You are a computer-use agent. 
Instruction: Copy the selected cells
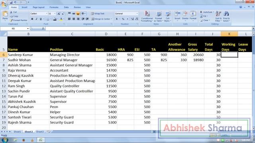coord(14,16)
